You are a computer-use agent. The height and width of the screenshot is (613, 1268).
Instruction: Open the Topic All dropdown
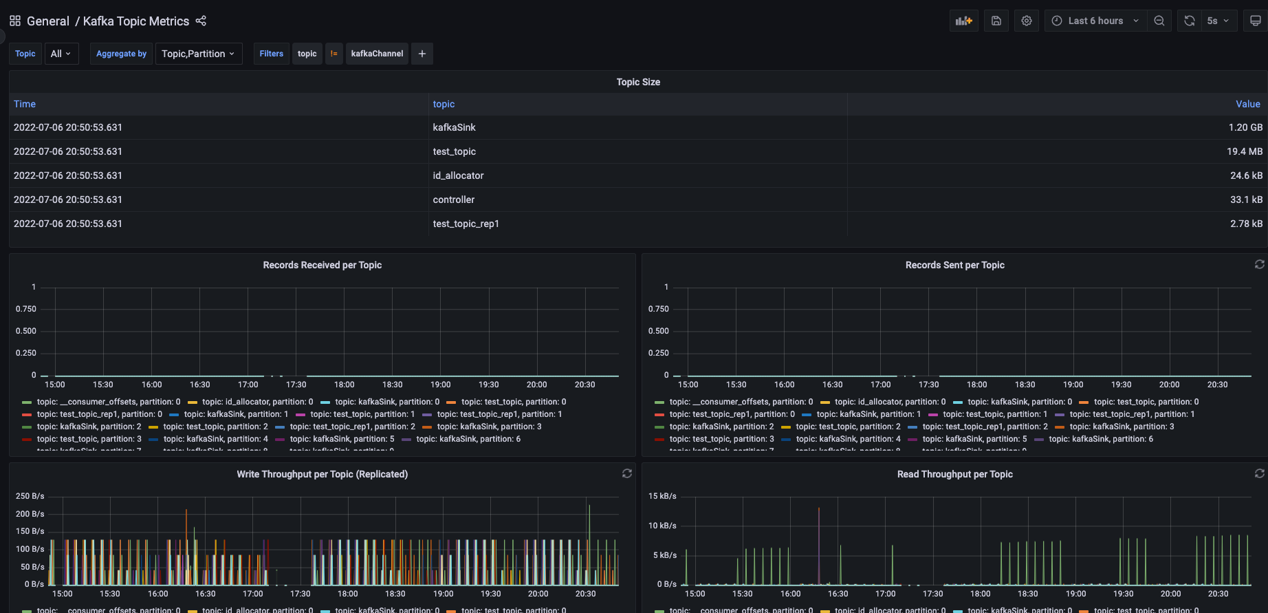tap(61, 54)
